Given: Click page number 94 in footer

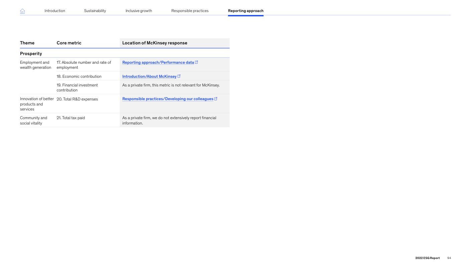Looking at the screenshot, I should tap(449, 258).
